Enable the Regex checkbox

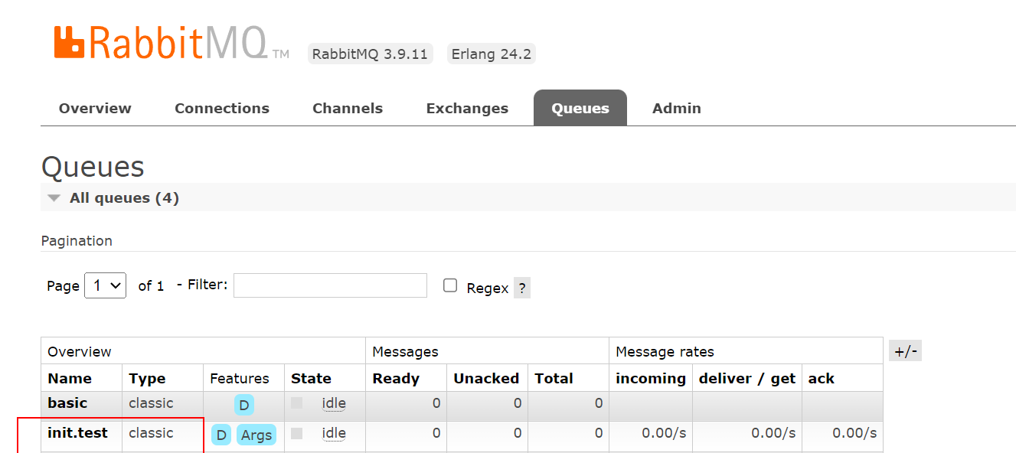[450, 285]
